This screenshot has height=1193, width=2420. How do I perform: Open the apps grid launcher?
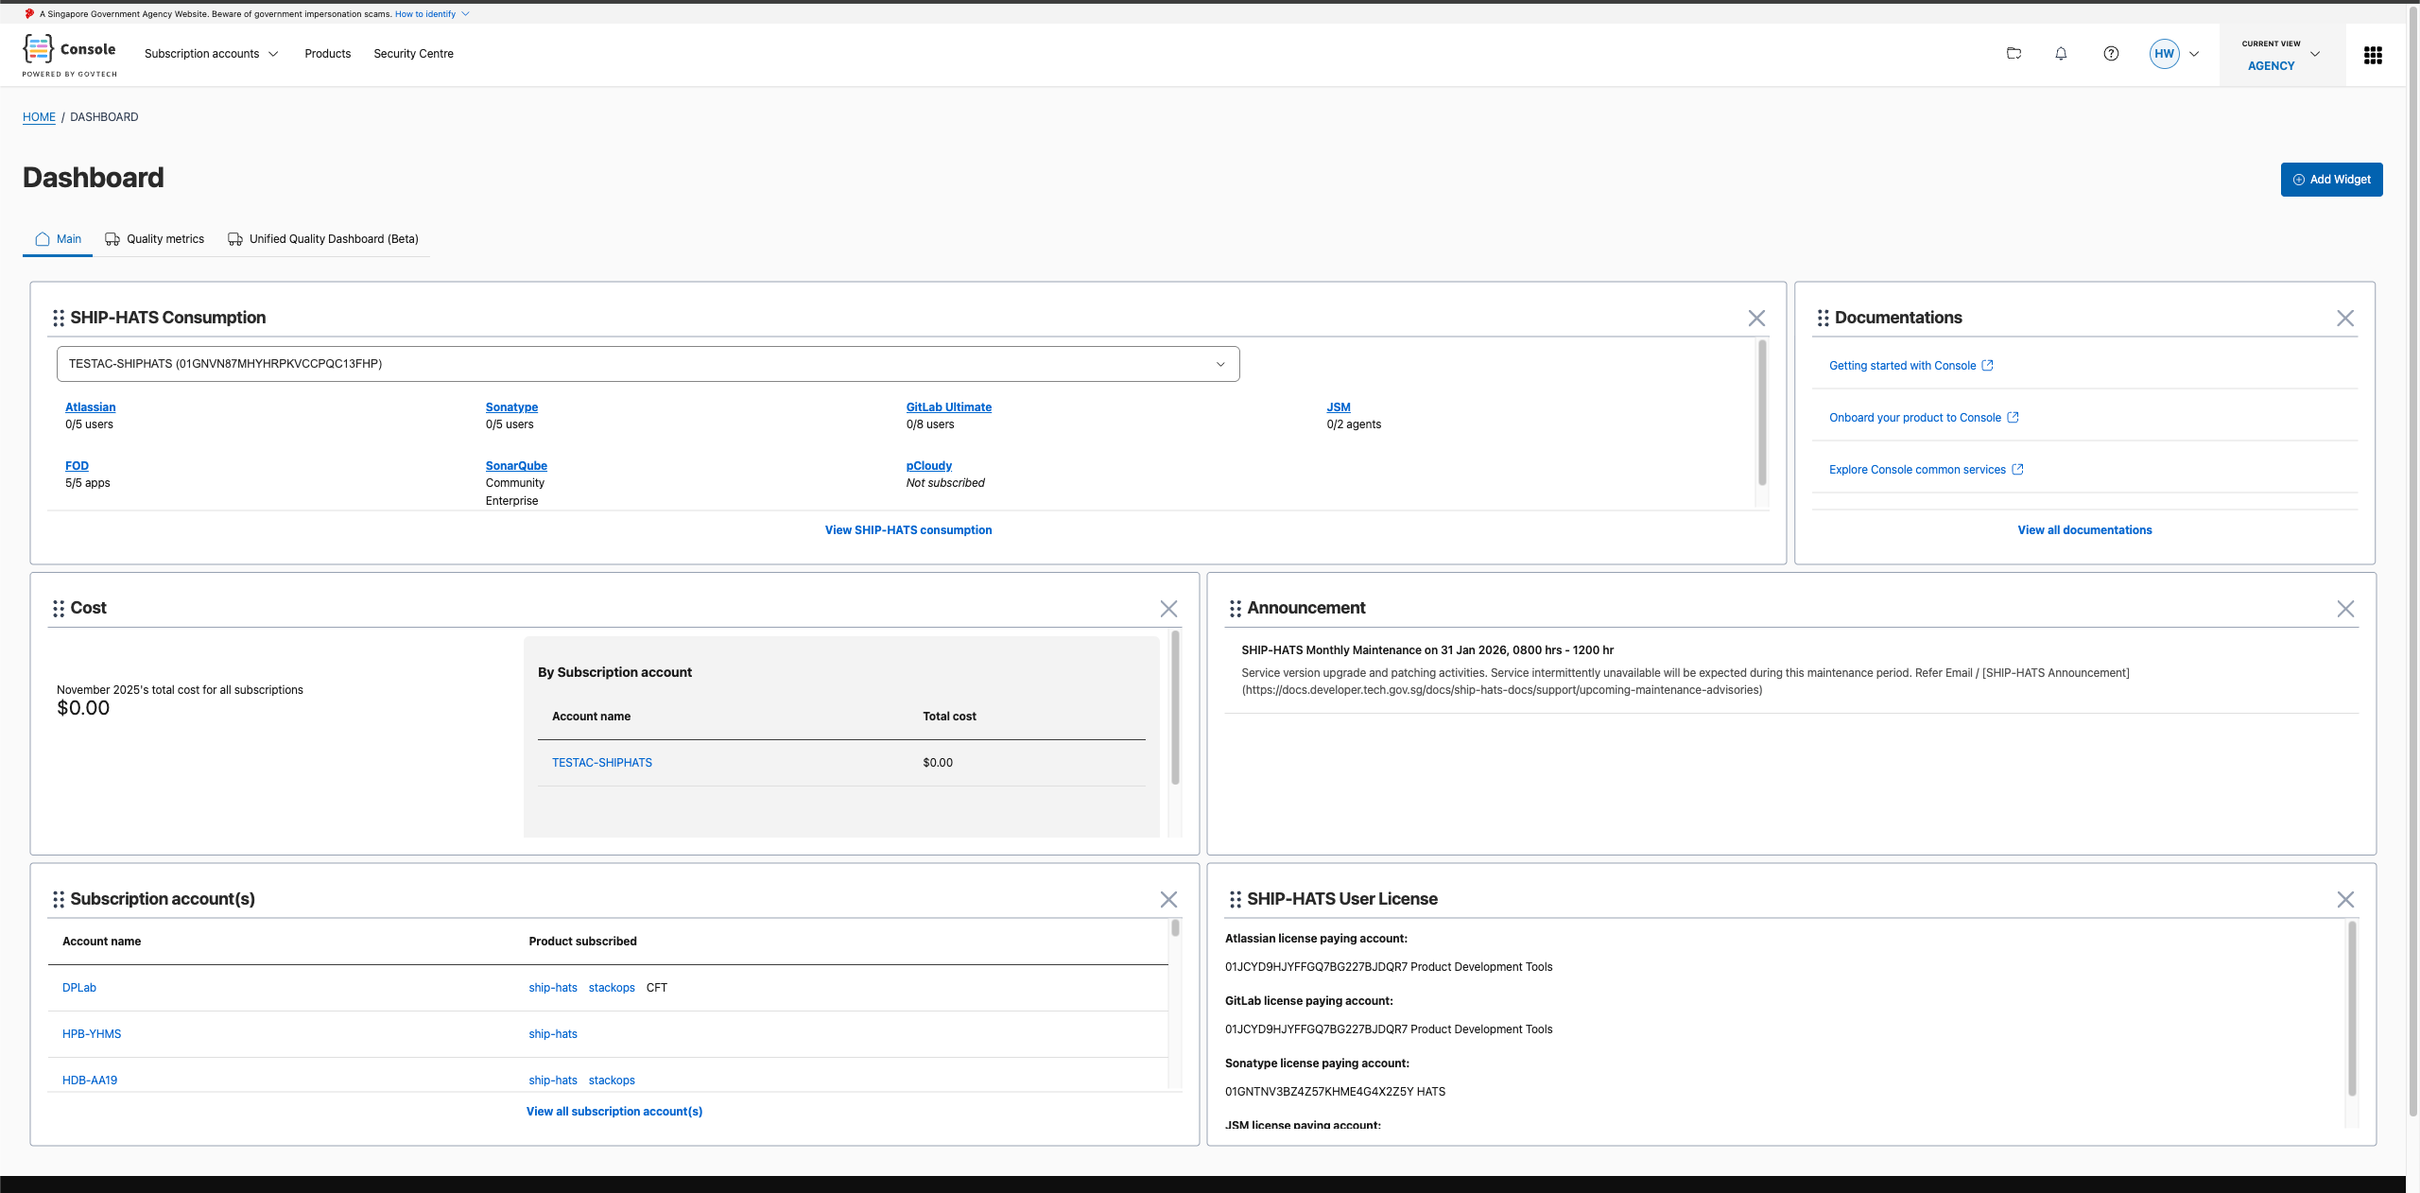[2373, 56]
